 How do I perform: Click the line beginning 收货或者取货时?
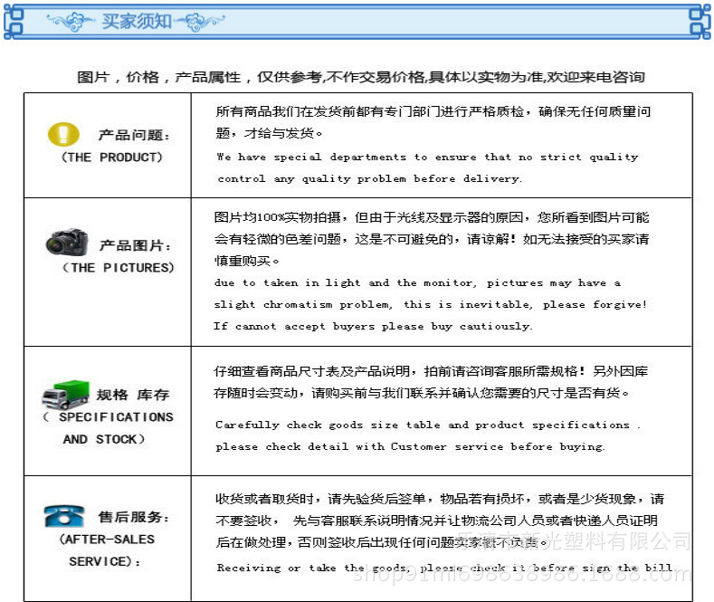pos(440,499)
